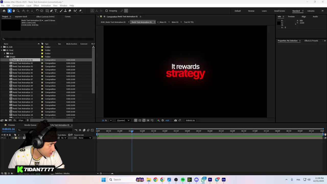This screenshot has height=184, width=327.
Task: Open the magnification ratio dropdown
Action: click(111, 120)
